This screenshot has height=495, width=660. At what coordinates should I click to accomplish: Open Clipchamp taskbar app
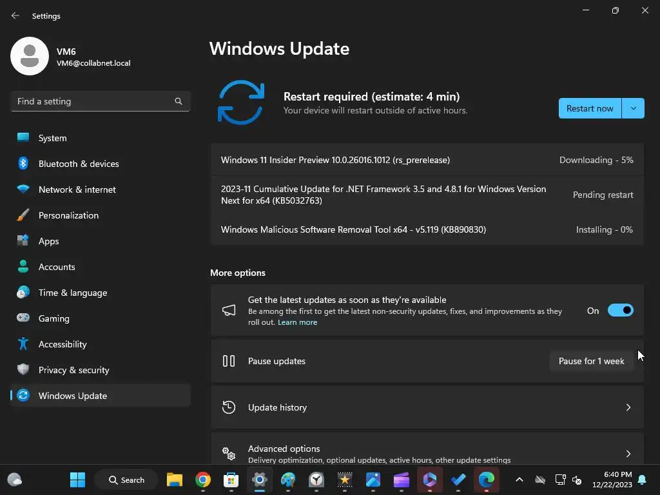pos(401,480)
